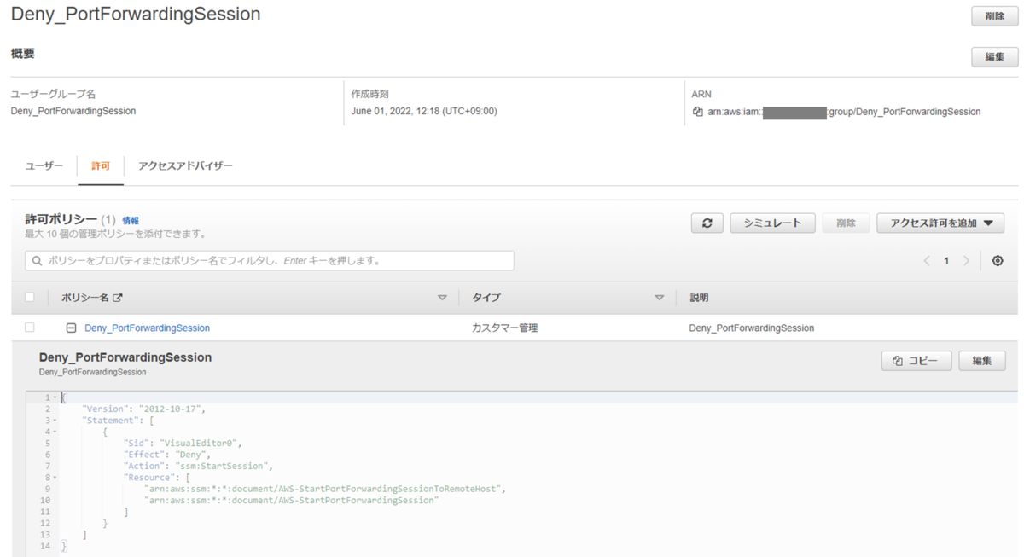Click the ARN text ending group/Deny_PortForwardingSession

click(844, 112)
